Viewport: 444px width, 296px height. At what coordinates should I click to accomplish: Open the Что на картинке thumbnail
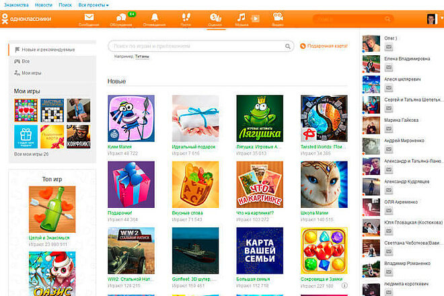coord(260,184)
